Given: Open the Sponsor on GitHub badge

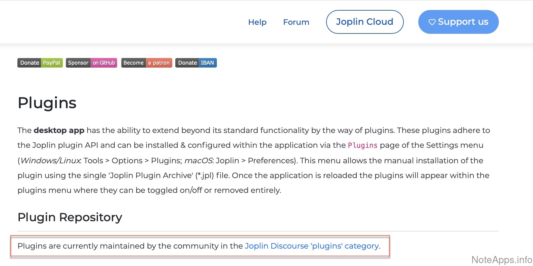Looking at the screenshot, I should [x=92, y=63].
